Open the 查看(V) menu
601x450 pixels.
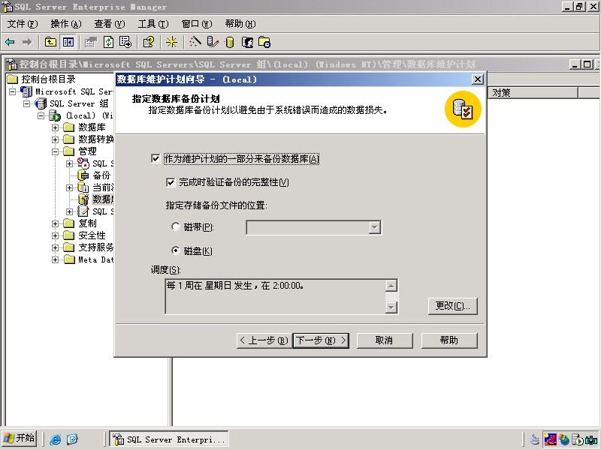[x=110, y=24]
